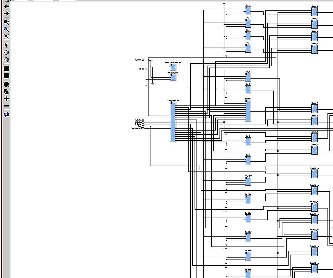Viewport: 333px width, 278px height.
Task: Click the Switches bus input port marker
Action: pyautogui.click(x=143, y=128)
